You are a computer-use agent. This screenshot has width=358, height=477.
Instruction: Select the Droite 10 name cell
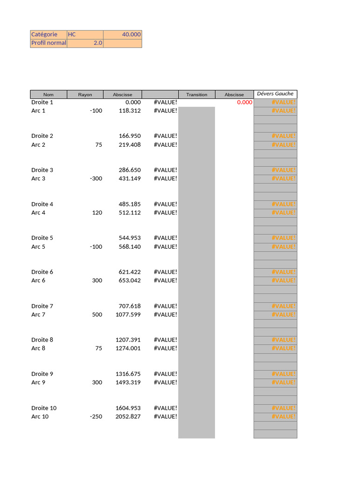coord(44,408)
